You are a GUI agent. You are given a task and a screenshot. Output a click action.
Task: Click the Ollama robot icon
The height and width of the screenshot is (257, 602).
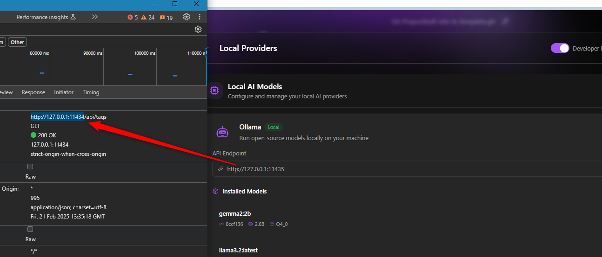pyautogui.click(x=222, y=132)
